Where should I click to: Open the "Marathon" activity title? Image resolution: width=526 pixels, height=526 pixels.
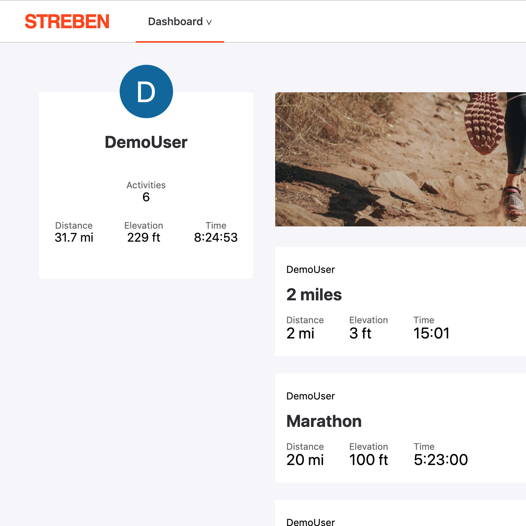(324, 421)
